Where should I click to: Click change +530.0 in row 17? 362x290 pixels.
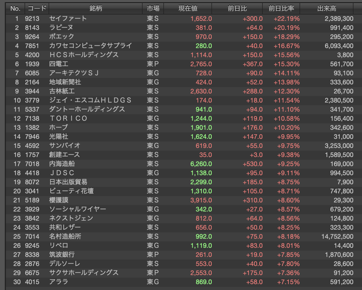coord(253,164)
